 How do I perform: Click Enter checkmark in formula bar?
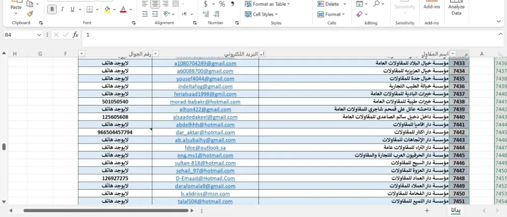click(65, 34)
